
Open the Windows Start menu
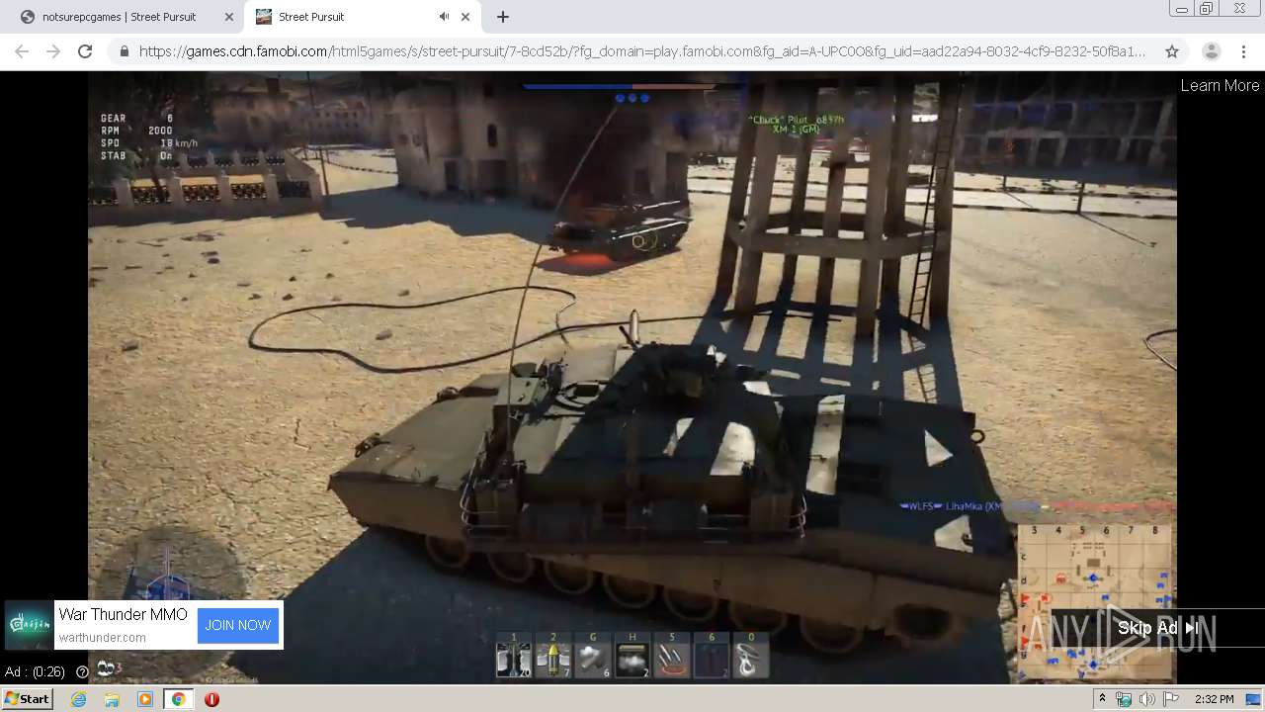pos(28,699)
